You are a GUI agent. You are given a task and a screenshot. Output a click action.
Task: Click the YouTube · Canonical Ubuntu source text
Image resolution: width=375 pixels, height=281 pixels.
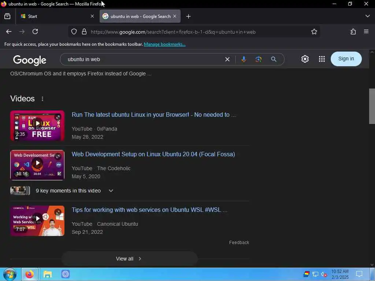click(x=105, y=224)
